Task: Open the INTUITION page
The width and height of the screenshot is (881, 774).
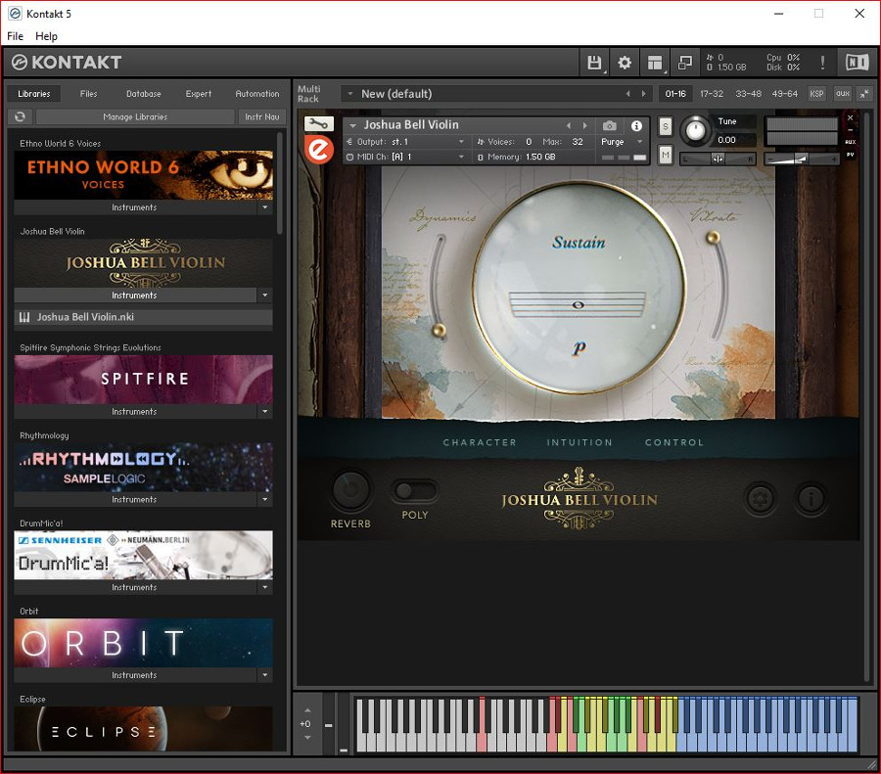Action: (x=580, y=442)
